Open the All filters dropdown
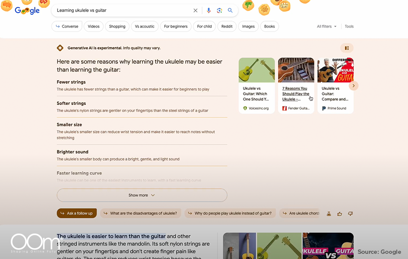Image resolution: width=408 pixels, height=259 pixels. pos(326,26)
